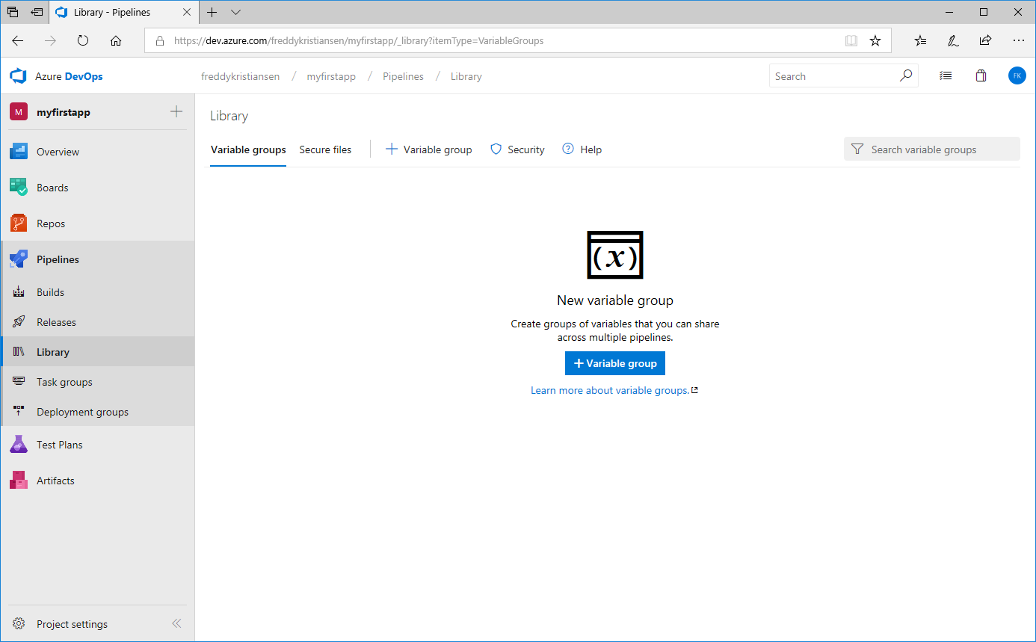Click the shopping bag marketplace icon
The image size is (1036, 642).
click(981, 76)
